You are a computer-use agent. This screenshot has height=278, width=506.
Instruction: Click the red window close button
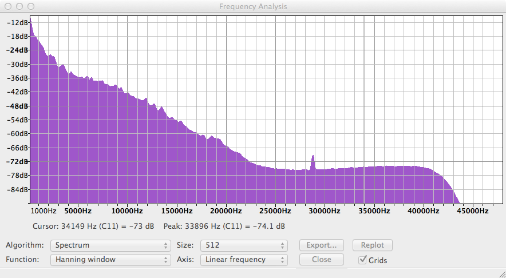point(8,6)
